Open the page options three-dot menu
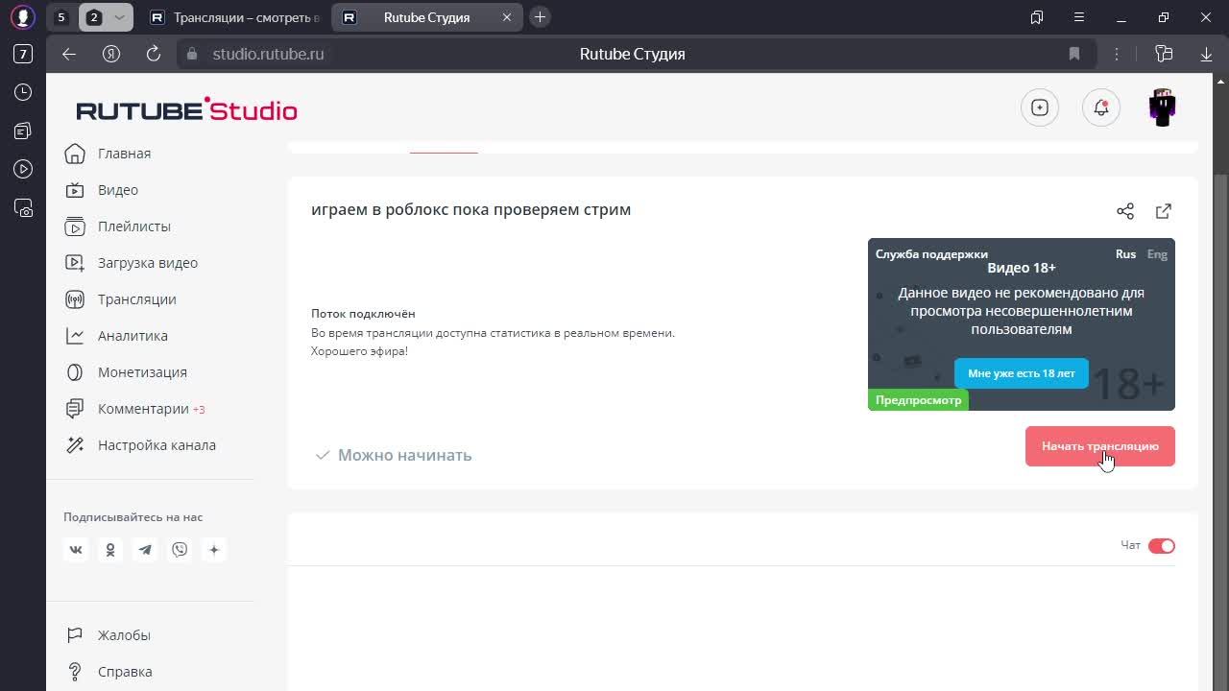The width and height of the screenshot is (1229, 691). pyautogui.click(x=1117, y=54)
